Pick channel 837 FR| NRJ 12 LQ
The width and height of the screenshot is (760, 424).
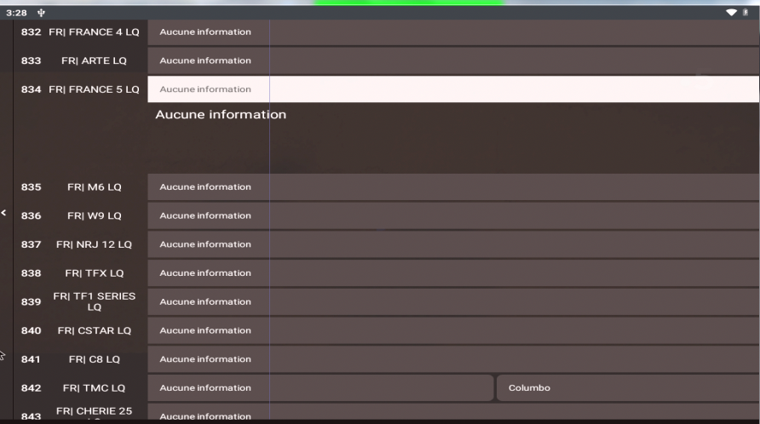click(81, 244)
